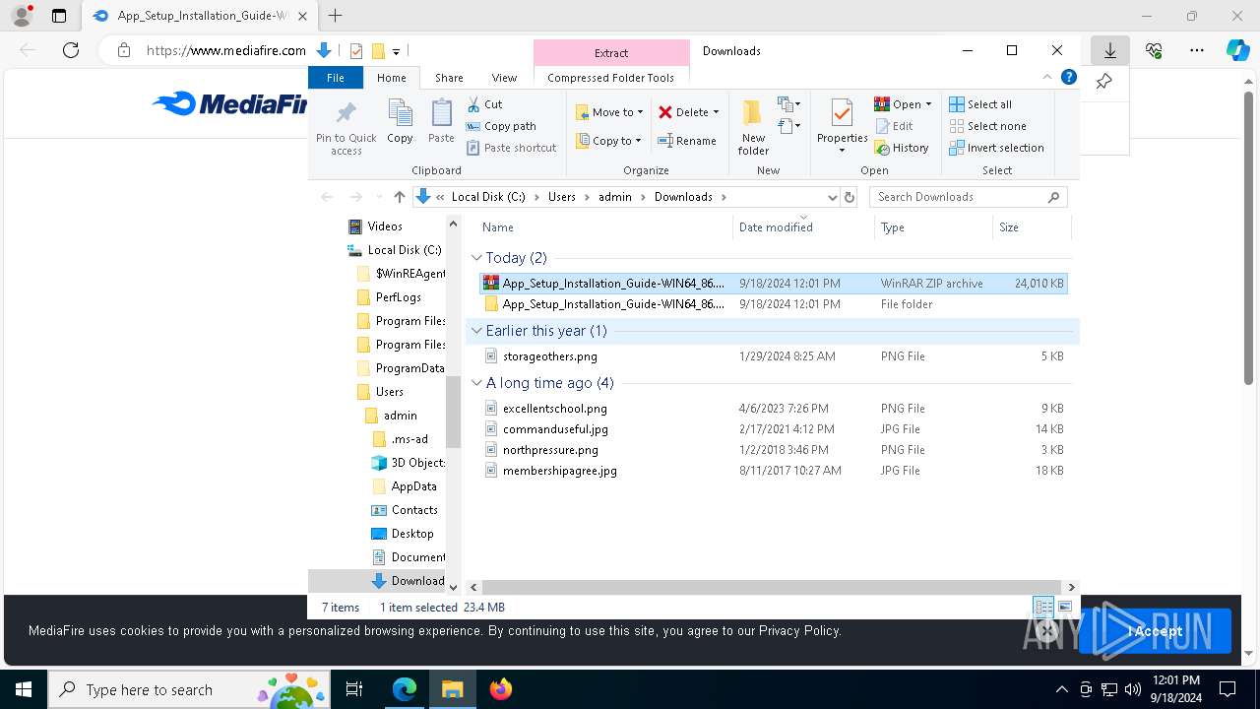This screenshot has width=1260, height=709.
Task: Click the Users breadcrumb in address bar
Action: [561, 197]
